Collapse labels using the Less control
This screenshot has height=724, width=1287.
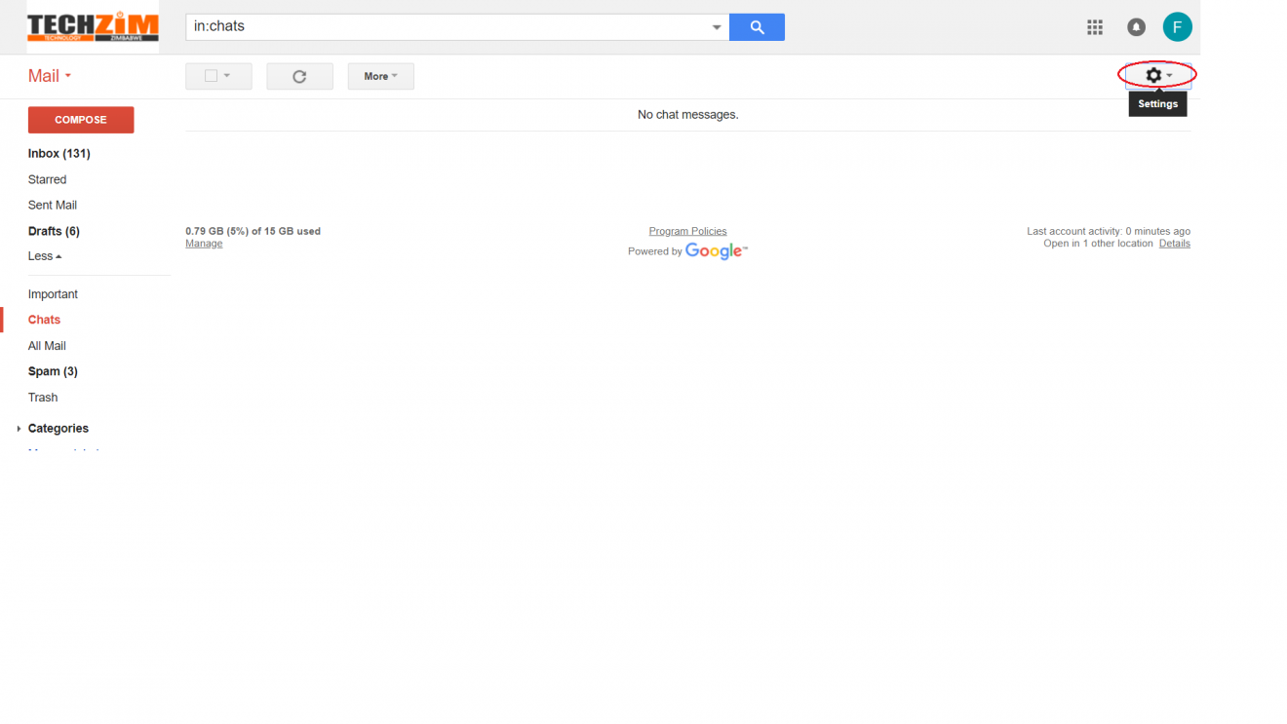click(x=44, y=255)
